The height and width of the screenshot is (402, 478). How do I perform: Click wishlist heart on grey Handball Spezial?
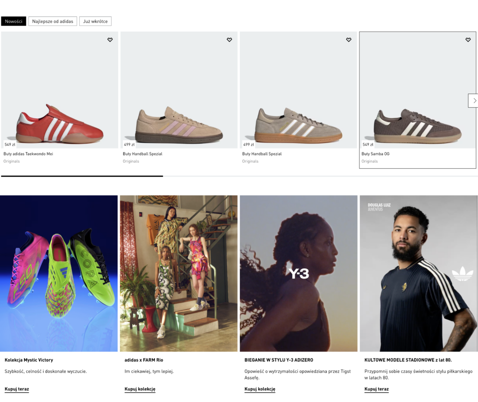[x=349, y=40]
